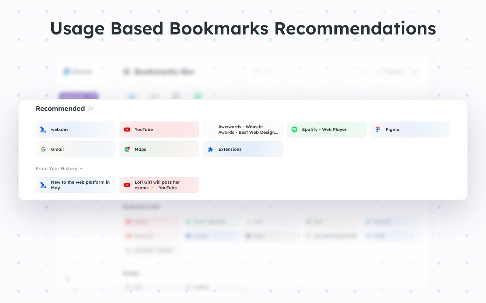Screen dimensions: 486x303
Task: Open Lofi Girl will pass her exams video
Action: 159,185
